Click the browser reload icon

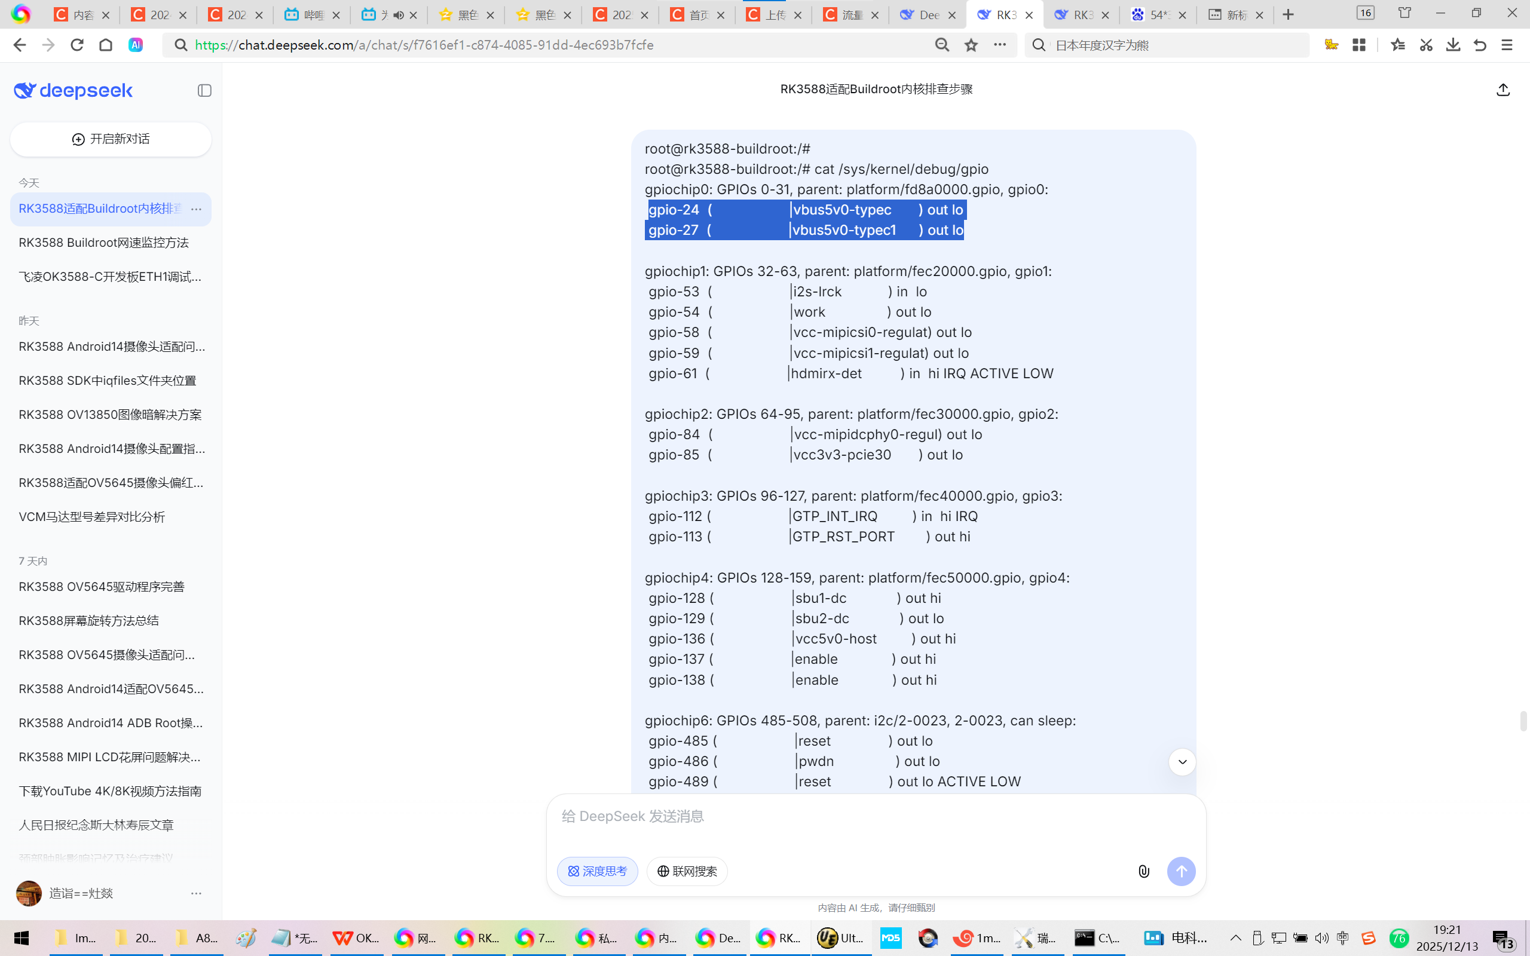pos(77,45)
